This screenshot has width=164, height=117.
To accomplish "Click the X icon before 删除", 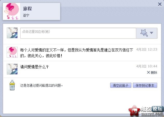I will pyautogui.click(x=148, y=72).
